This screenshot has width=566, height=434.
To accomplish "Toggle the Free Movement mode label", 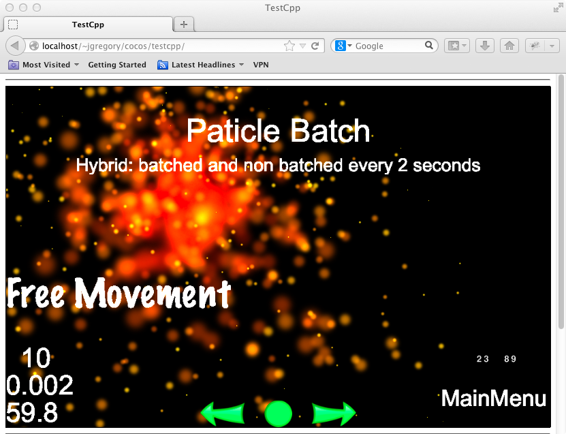I will coord(119,293).
